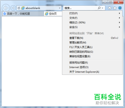This screenshot has width=125, height=108.
Task: Select the 空白页 tab
Action: pyautogui.click(x=53, y=14)
